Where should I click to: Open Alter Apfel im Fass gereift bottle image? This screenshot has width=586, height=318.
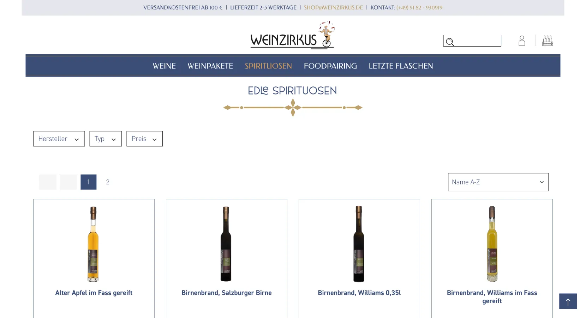tap(93, 244)
